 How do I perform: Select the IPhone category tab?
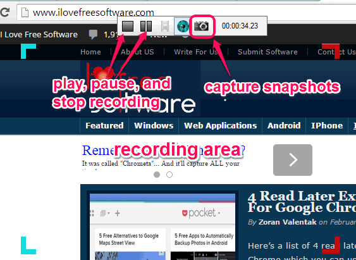327,126
